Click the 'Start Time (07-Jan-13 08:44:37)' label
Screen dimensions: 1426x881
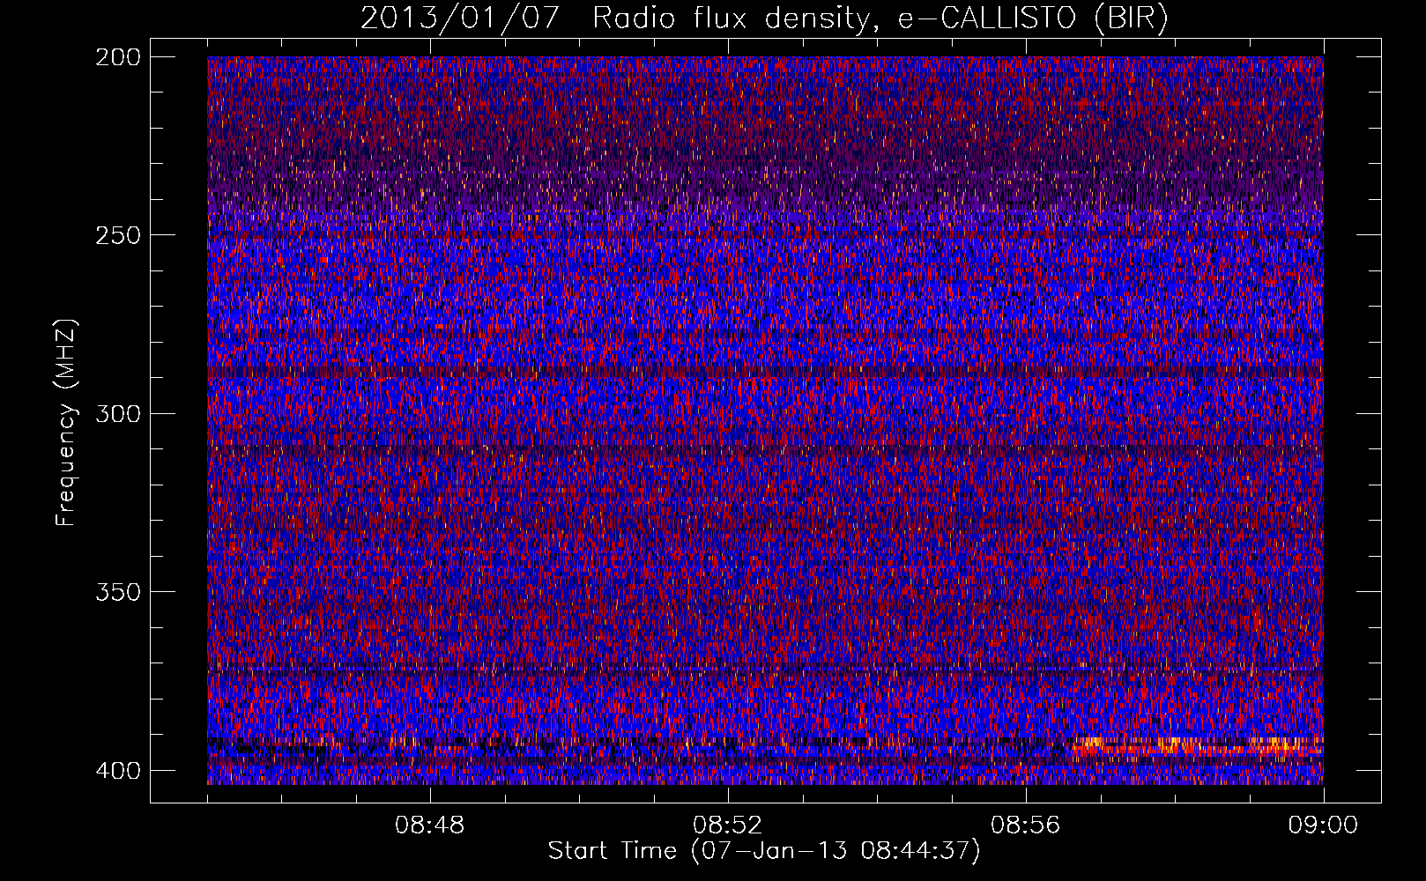(764, 851)
